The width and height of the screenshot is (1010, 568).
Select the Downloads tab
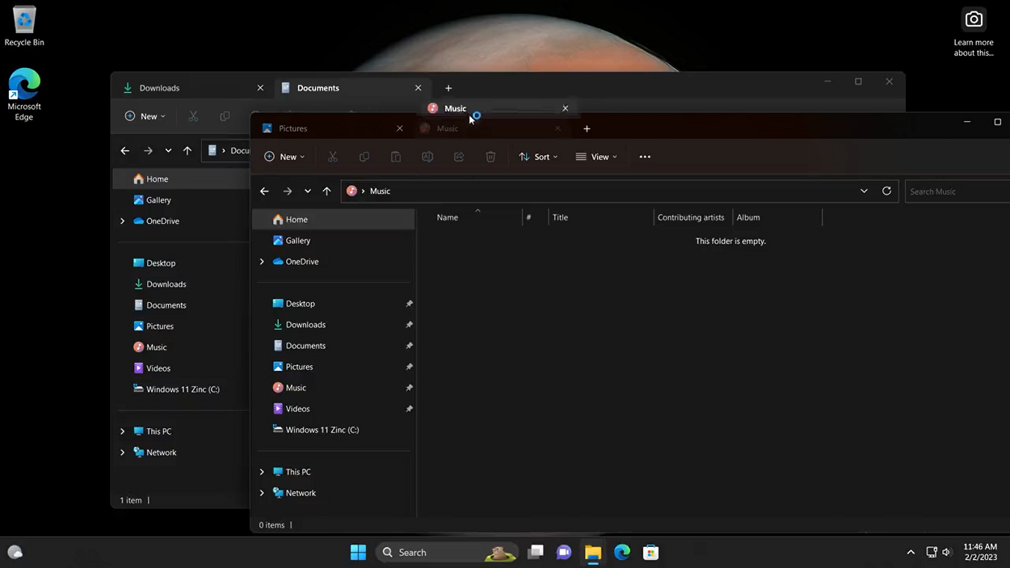point(159,87)
